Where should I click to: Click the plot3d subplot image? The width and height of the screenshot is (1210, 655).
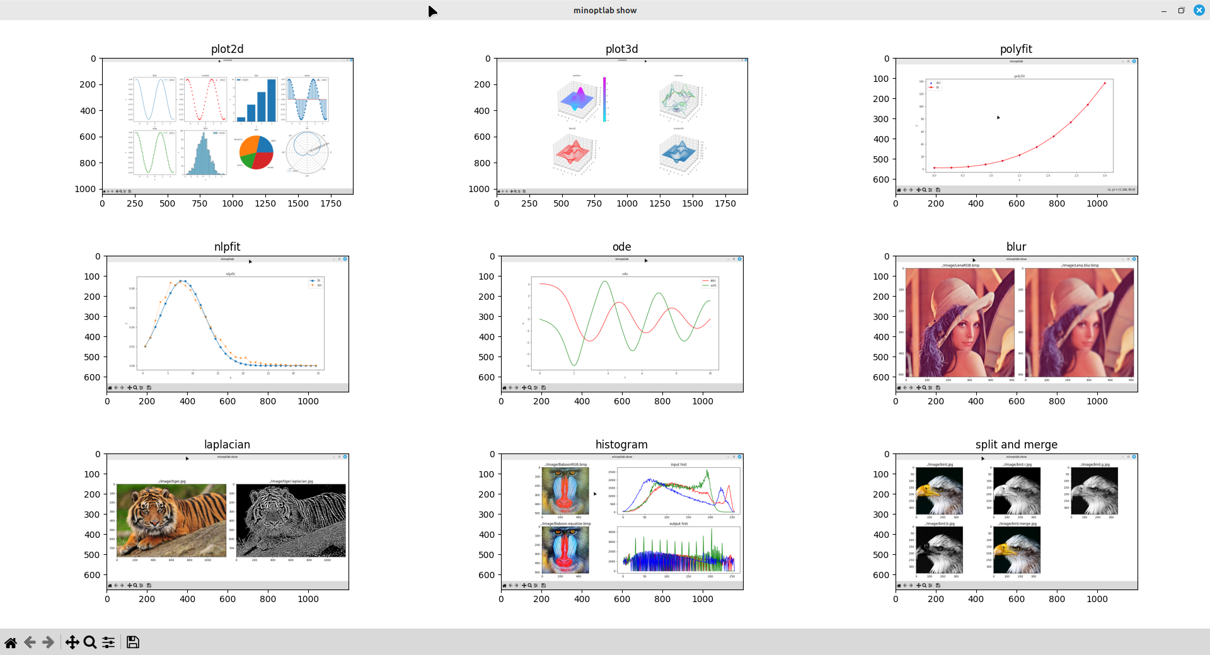click(622, 126)
